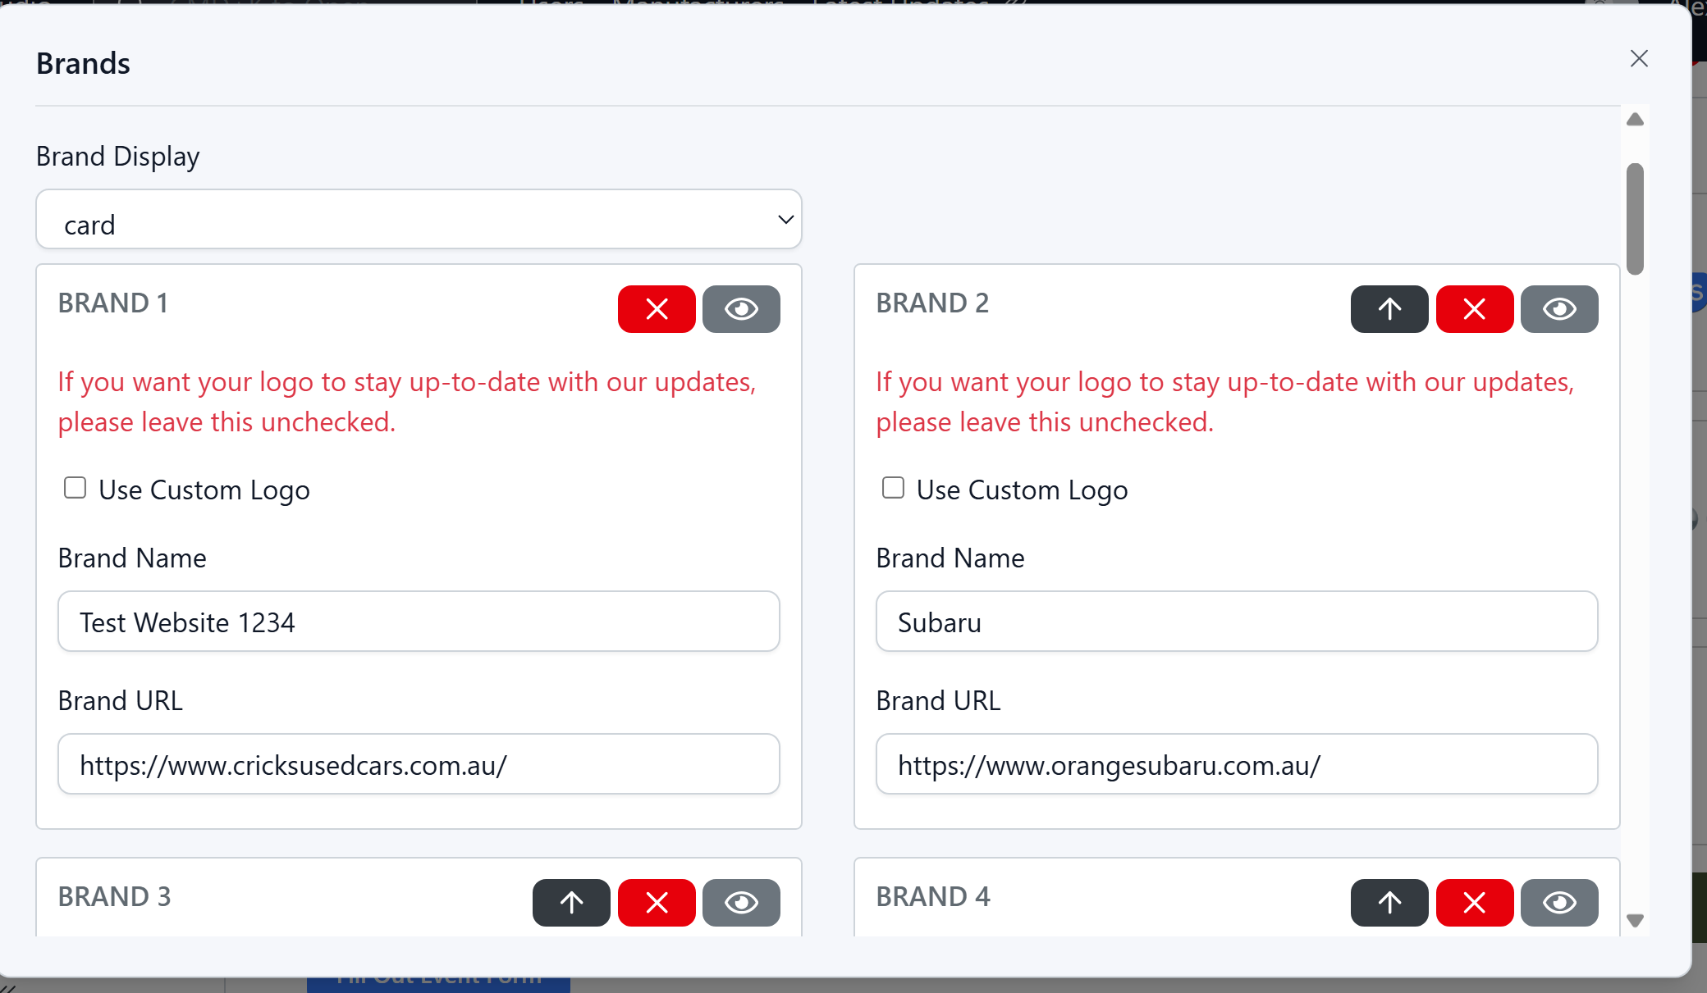Screen dimensions: 1707x993
Task: Toggle Brand 2 visibility with eye icon
Action: click(x=1559, y=309)
